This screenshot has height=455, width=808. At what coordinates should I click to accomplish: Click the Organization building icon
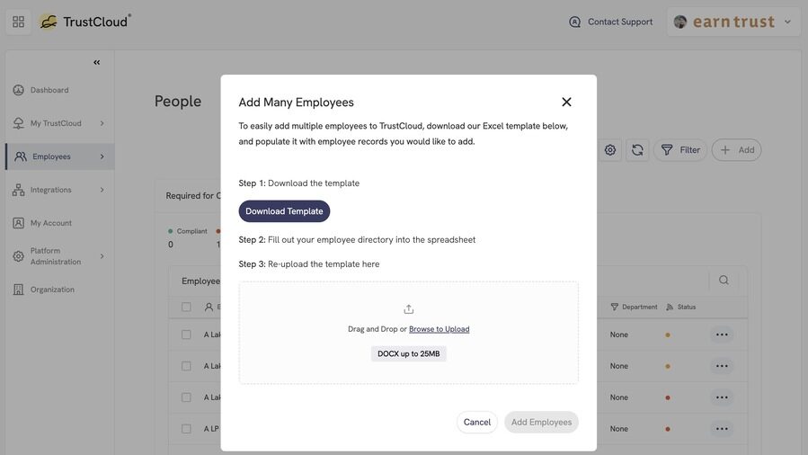(19, 289)
